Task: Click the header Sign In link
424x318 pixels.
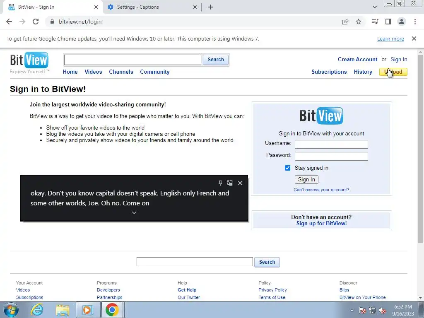Action: [399, 60]
